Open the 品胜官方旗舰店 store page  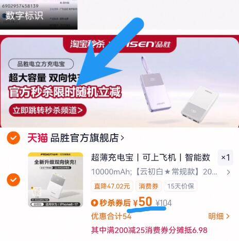[x=84, y=138]
